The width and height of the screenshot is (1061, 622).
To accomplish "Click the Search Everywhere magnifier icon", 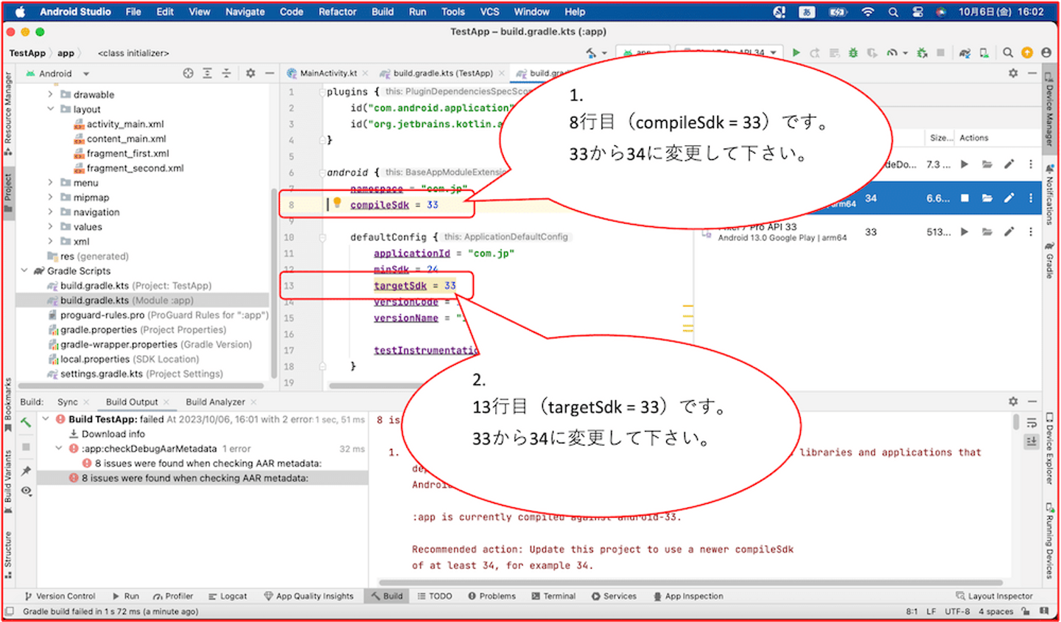I will click(1007, 53).
